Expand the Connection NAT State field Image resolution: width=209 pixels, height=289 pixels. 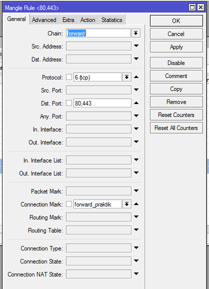click(136, 273)
